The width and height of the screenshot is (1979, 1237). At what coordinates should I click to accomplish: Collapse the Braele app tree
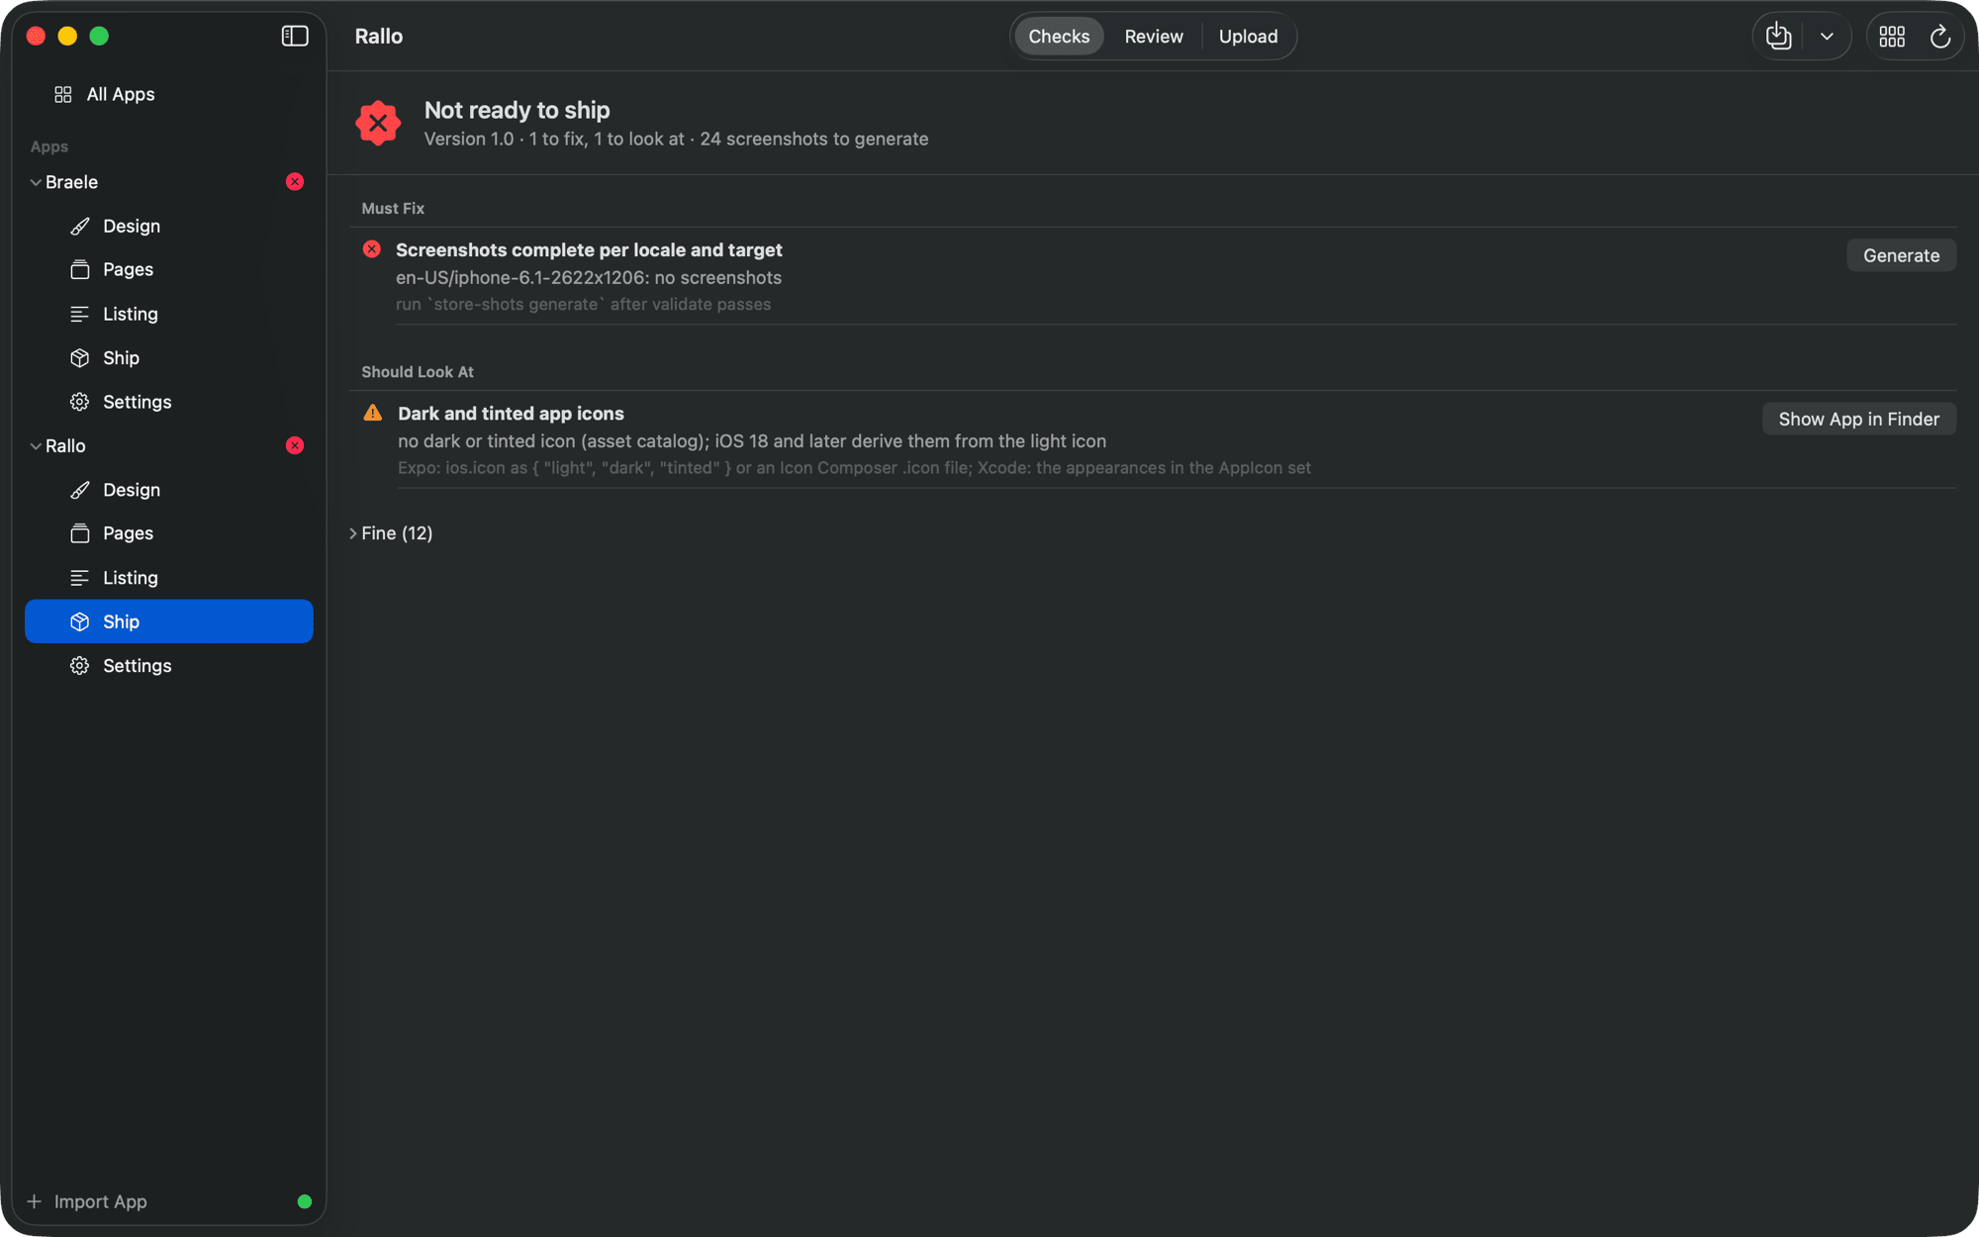[36, 182]
